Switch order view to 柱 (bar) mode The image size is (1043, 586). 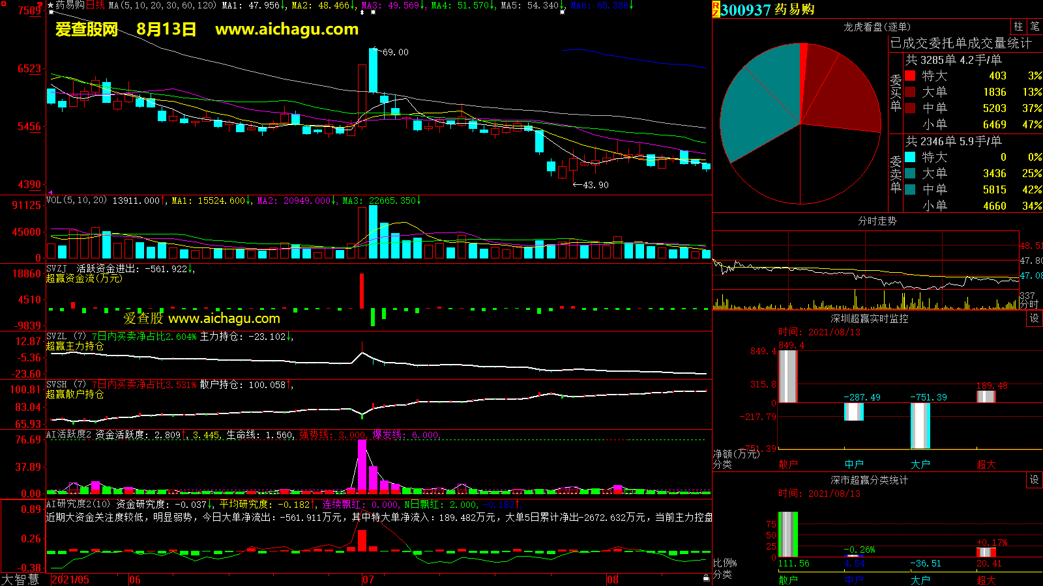click(x=1018, y=27)
